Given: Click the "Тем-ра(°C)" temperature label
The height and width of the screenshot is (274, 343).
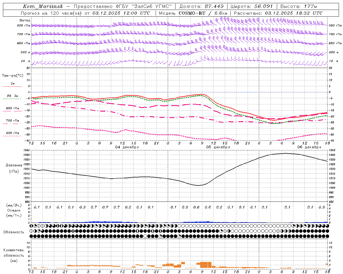Looking at the screenshot, I should pos(13,75).
